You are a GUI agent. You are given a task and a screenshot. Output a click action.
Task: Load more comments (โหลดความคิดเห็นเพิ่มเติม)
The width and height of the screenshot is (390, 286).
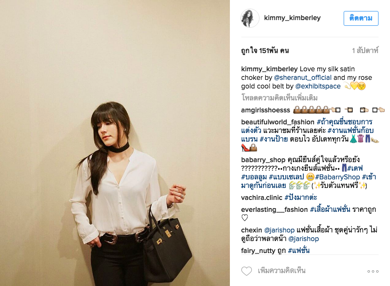pyautogui.click(x=279, y=98)
